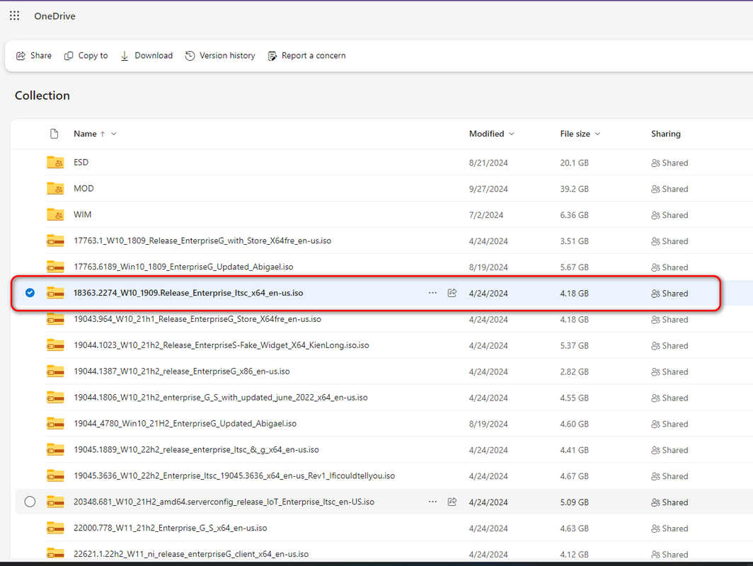Open the MOD shared folder icon
The image size is (753, 566).
(x=55, y=188)
